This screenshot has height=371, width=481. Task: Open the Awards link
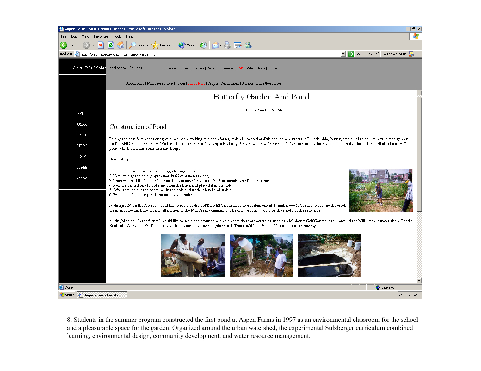(x=248, y=83)
